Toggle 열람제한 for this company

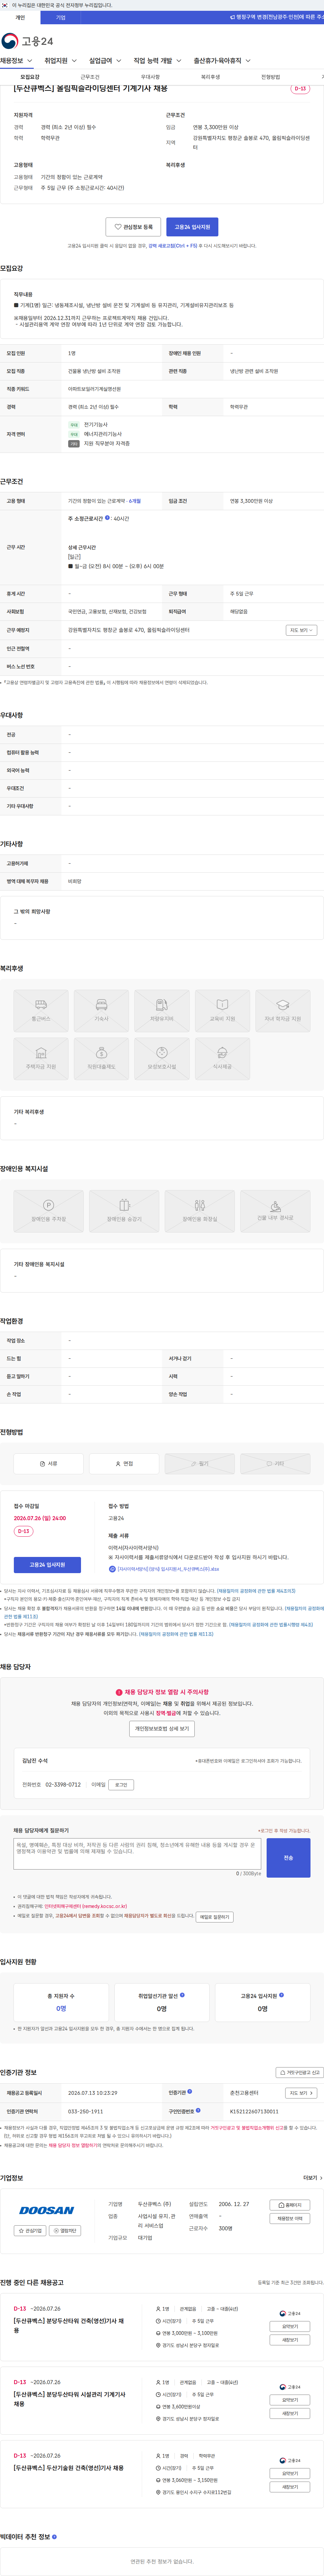[x=65, y=2231]
